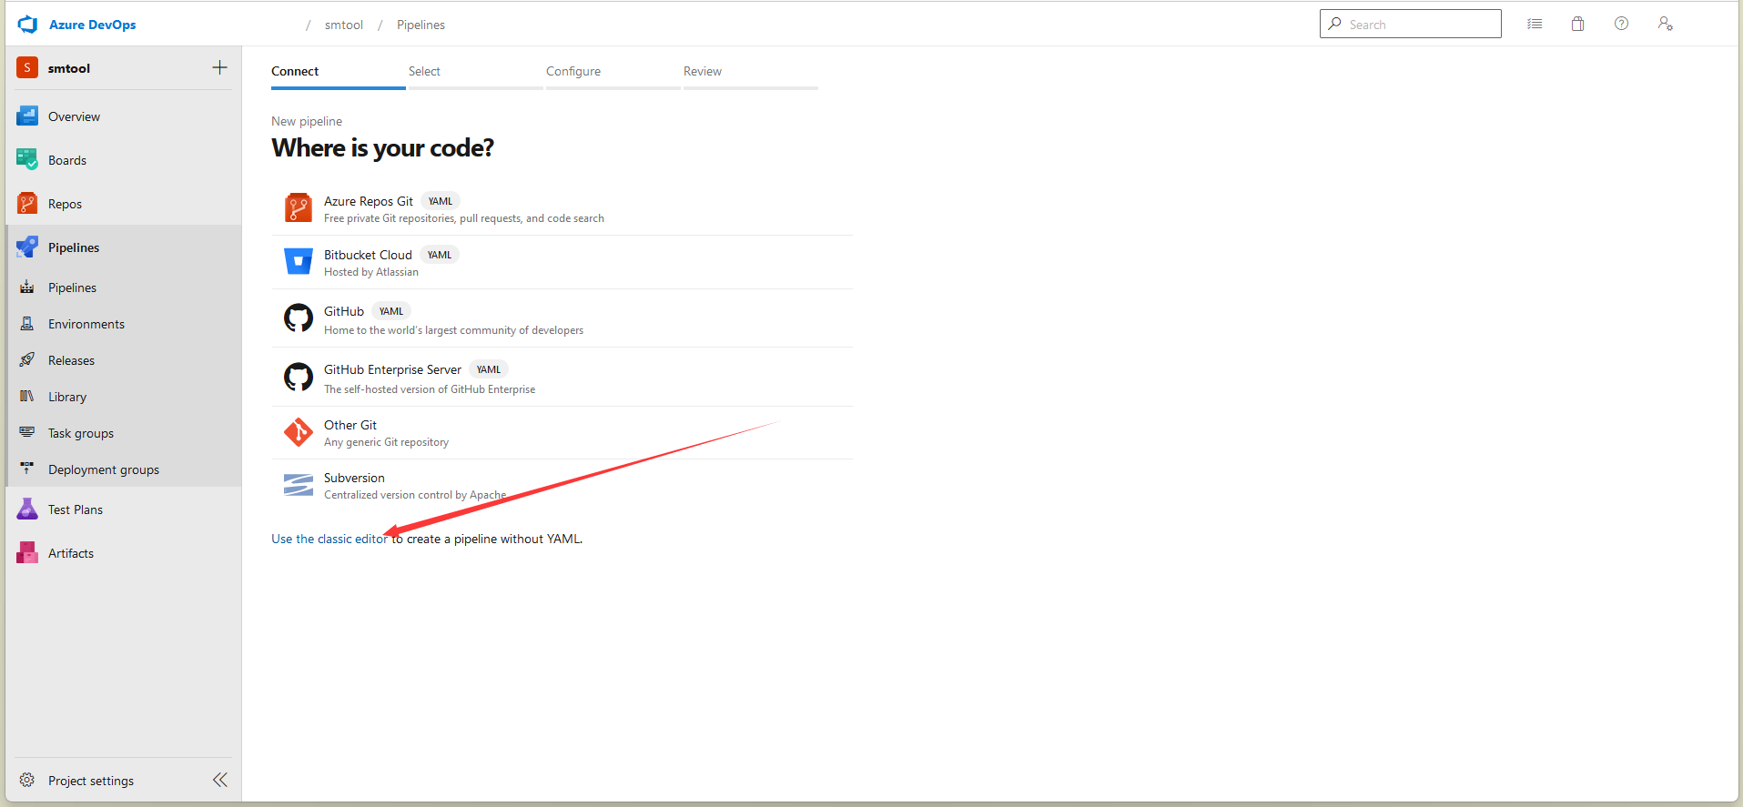Collapse the Pipelines sidebar group

(x=73, y=247)
